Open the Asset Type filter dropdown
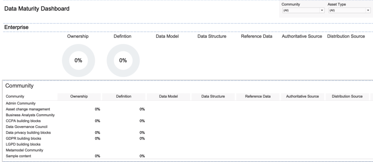Screen dimensions: 373x162 coord(349,10)
